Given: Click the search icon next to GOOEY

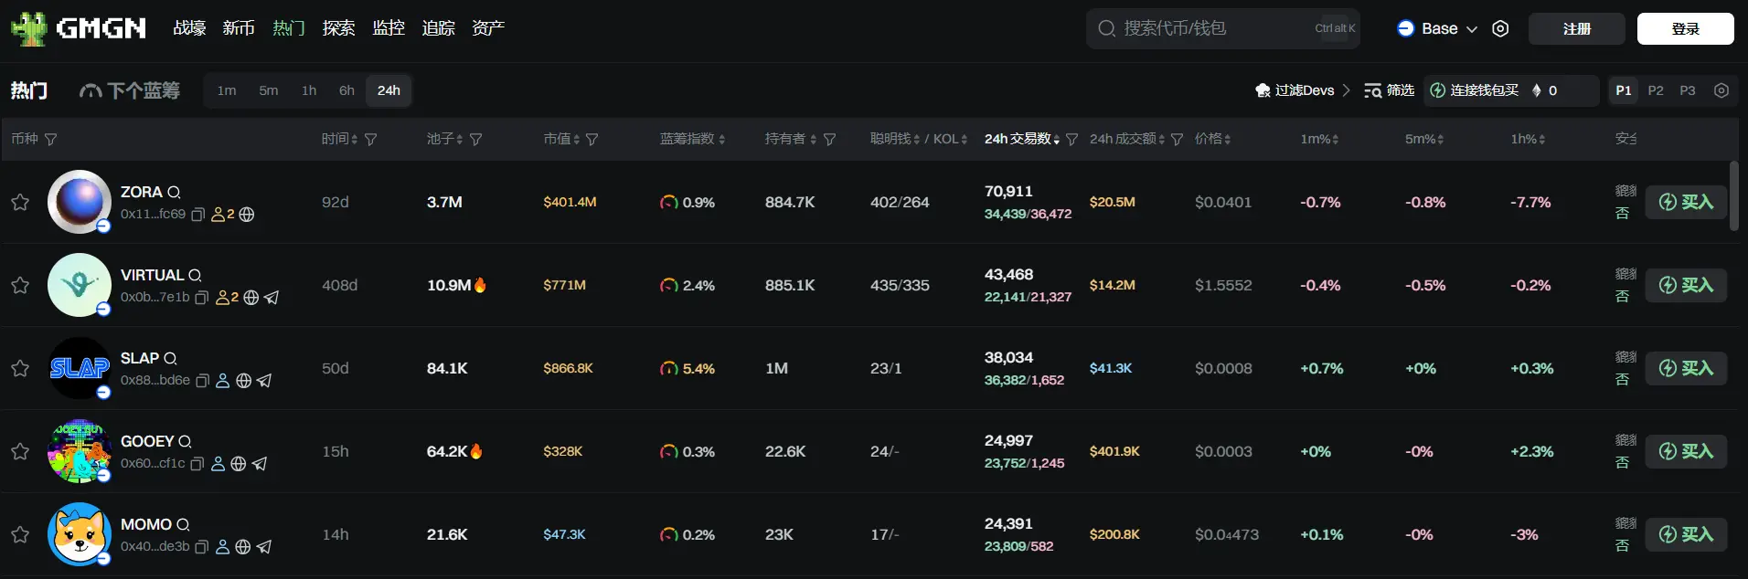Looking at the screenshot, I should pyautogui.click(x=185, y=442).
